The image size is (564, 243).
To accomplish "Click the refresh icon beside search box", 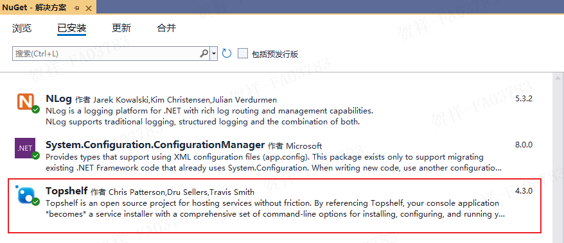I will point(227,53).
